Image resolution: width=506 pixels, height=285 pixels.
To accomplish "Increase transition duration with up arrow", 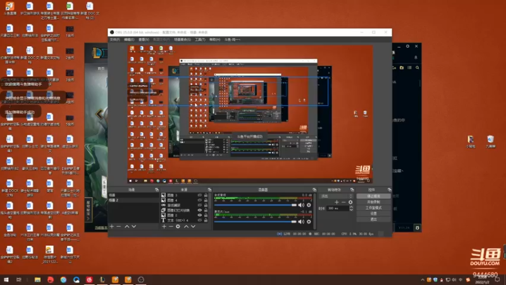I will (x=352, y=207).
